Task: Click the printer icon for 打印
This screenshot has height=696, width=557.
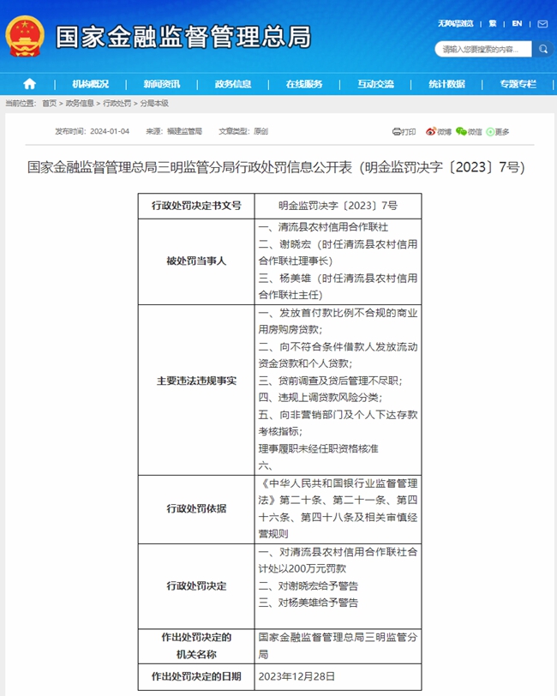Action: 397,132
